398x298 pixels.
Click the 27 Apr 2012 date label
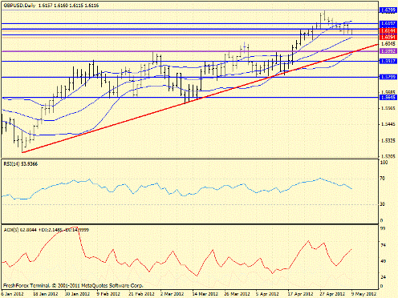point(332,294)
